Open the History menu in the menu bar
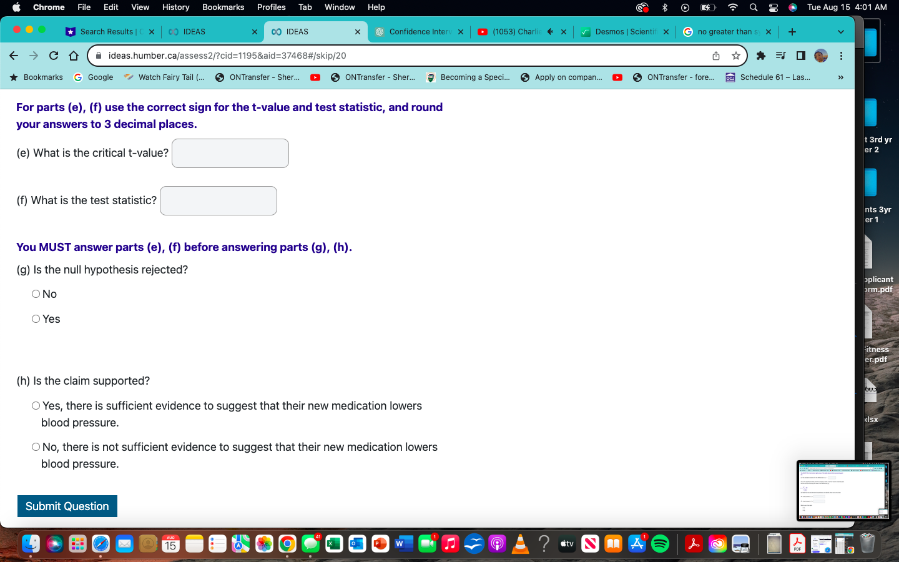 175,7
